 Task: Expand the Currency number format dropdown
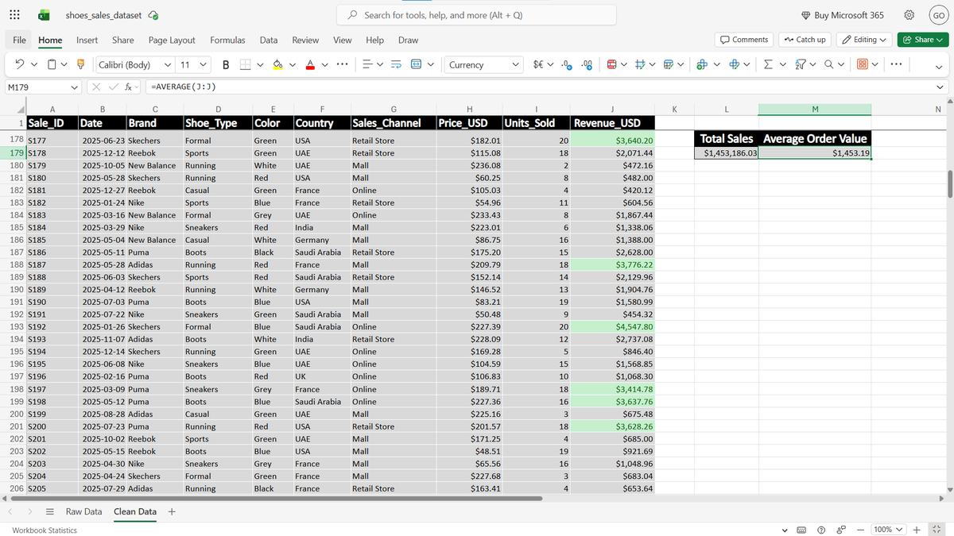(x=515, y=65)
